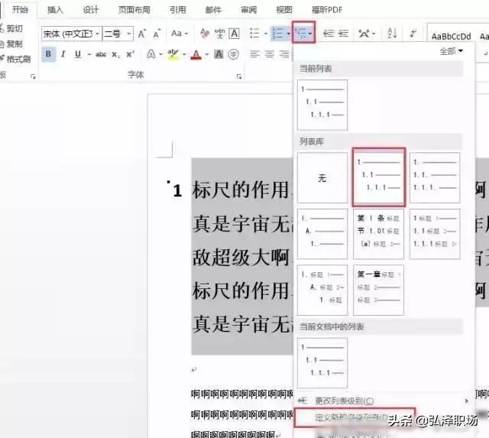489x438 pixels.
Task: Open highlight color dropdown arrow
Action: tap(184, 55)
